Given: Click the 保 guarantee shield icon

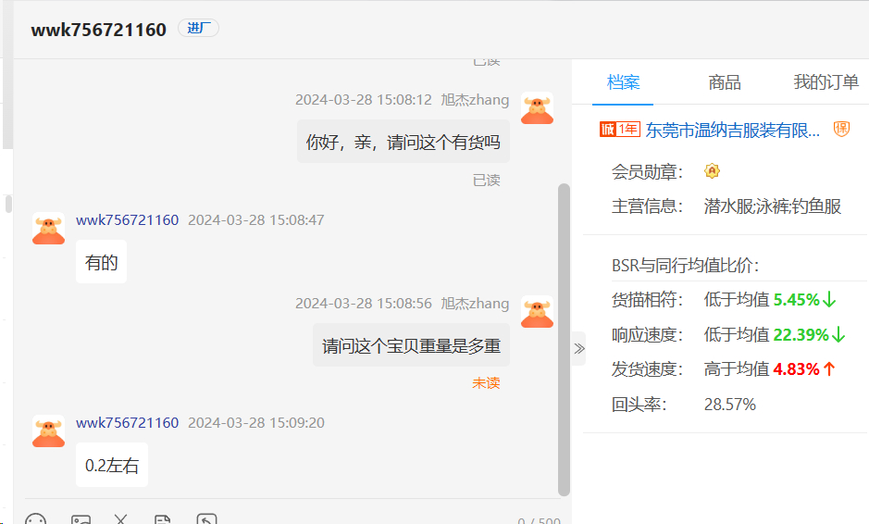Looking at the screenshot, I should coord(842,130).
